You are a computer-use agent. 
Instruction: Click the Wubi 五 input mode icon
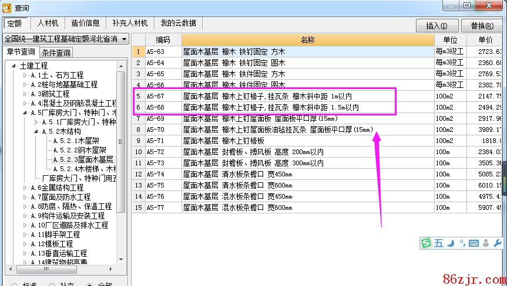439,243
